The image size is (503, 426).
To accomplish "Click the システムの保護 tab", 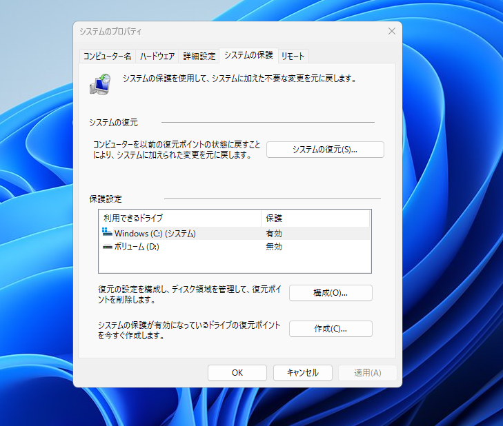I will pos(248,55).
